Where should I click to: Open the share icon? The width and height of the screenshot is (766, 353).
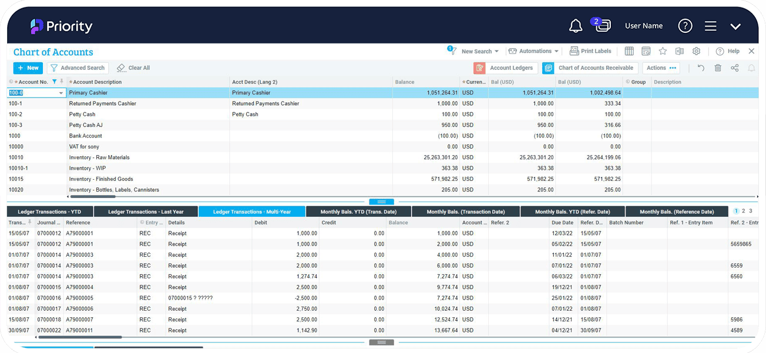click(x=734, y=68)
